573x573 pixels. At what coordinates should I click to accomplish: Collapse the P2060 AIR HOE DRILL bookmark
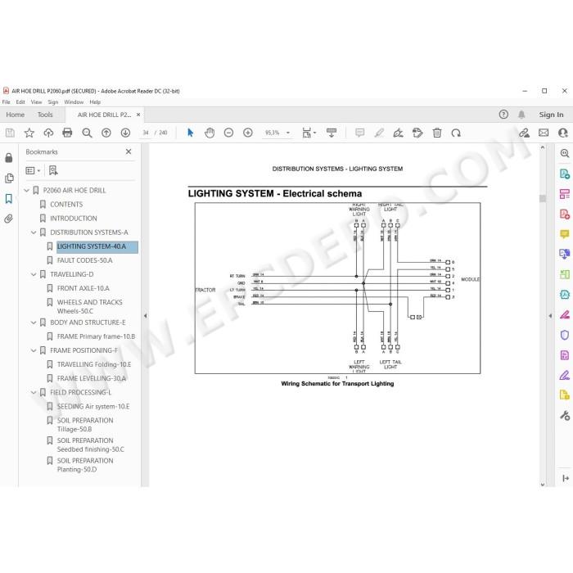[x=27, y=191]
